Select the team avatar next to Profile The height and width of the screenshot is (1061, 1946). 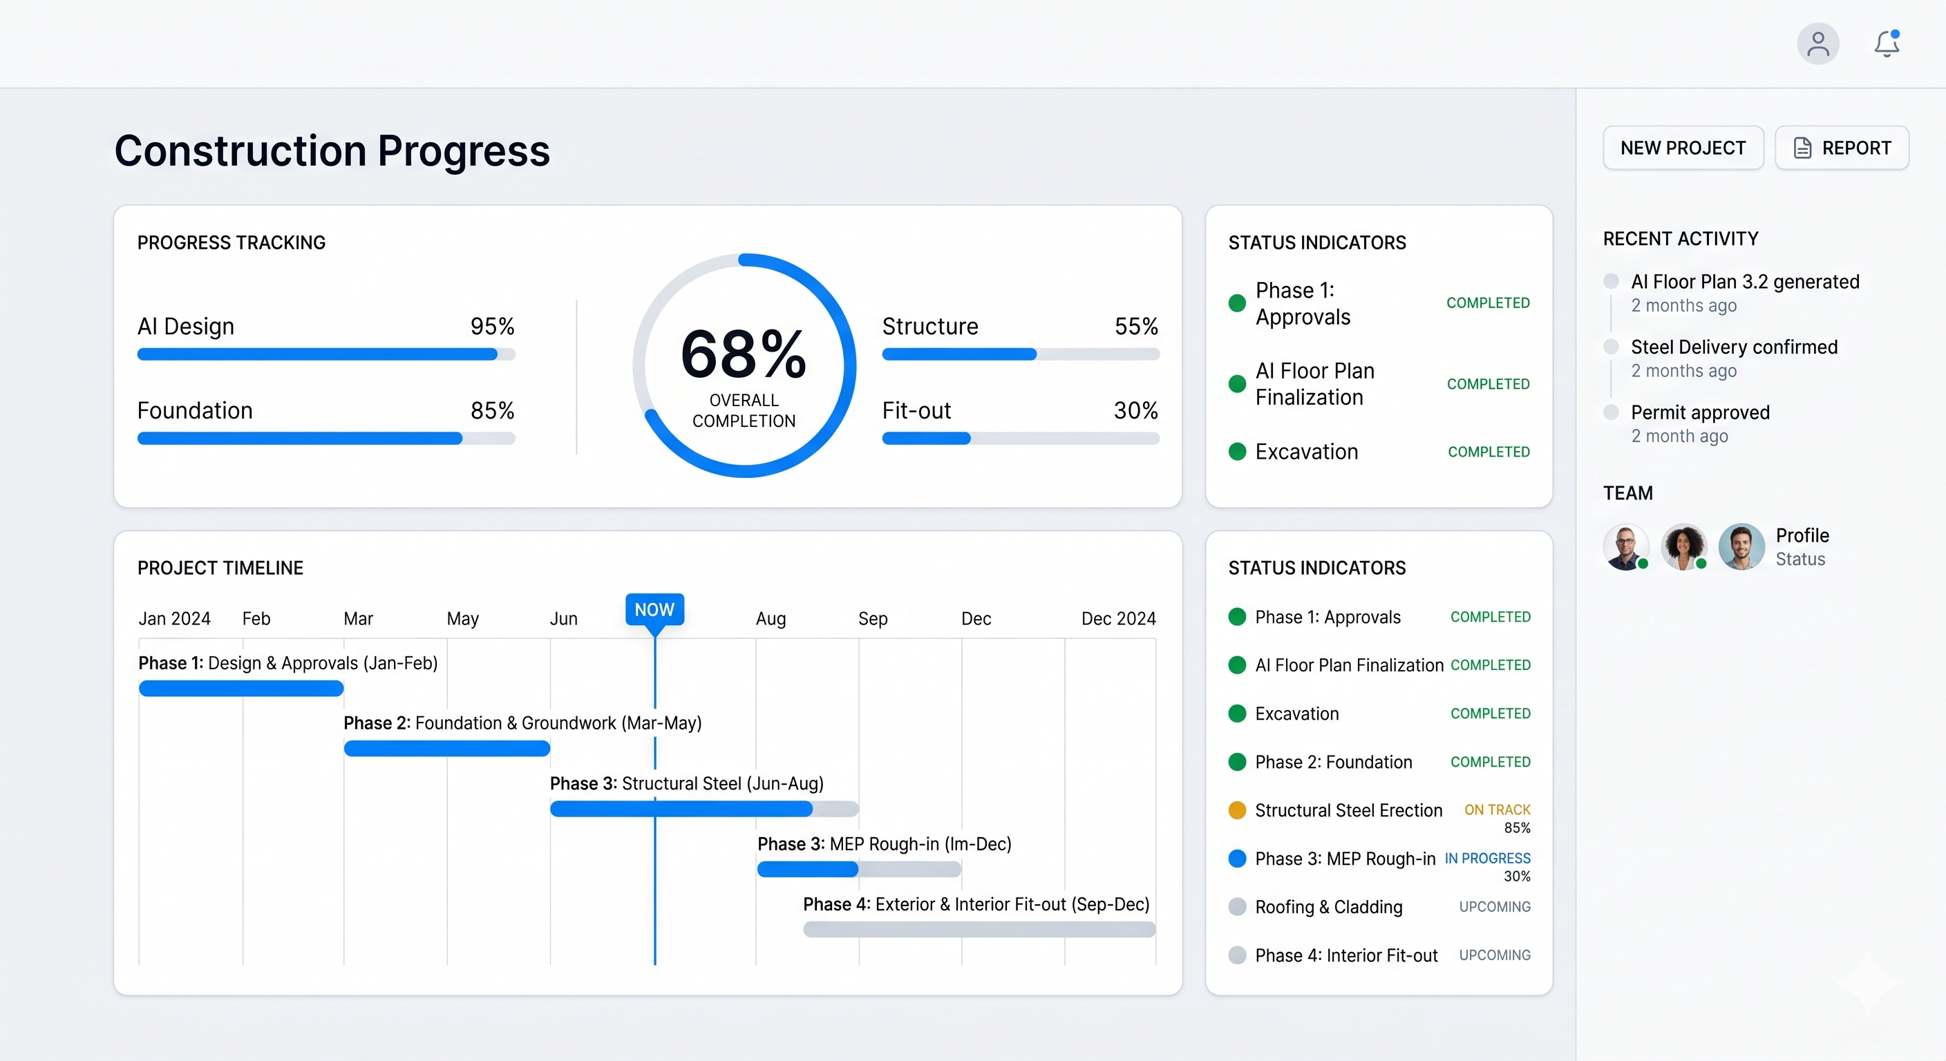(x=1741, y=547)
